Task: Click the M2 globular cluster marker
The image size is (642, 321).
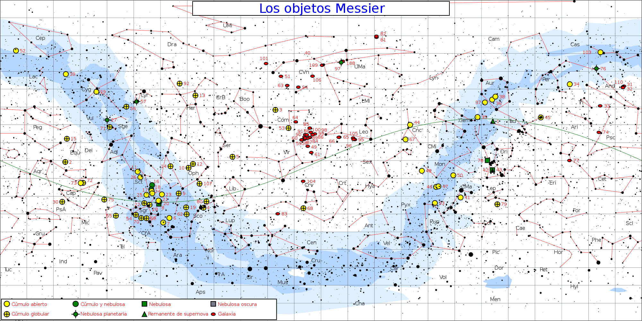Action: click(65, 162)
